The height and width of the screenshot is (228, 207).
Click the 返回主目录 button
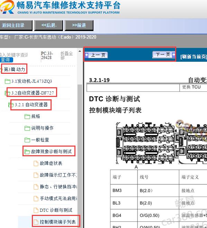[x=16, y=26]
